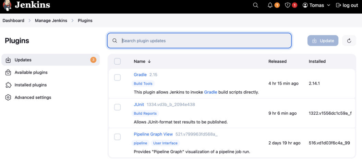Click the Update button
The height and width of the screenshot is (167, 362).
click(x=323, y=40)
